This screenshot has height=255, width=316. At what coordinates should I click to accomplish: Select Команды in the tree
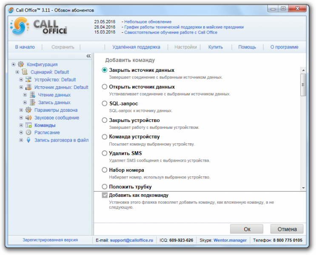point(45,125)
